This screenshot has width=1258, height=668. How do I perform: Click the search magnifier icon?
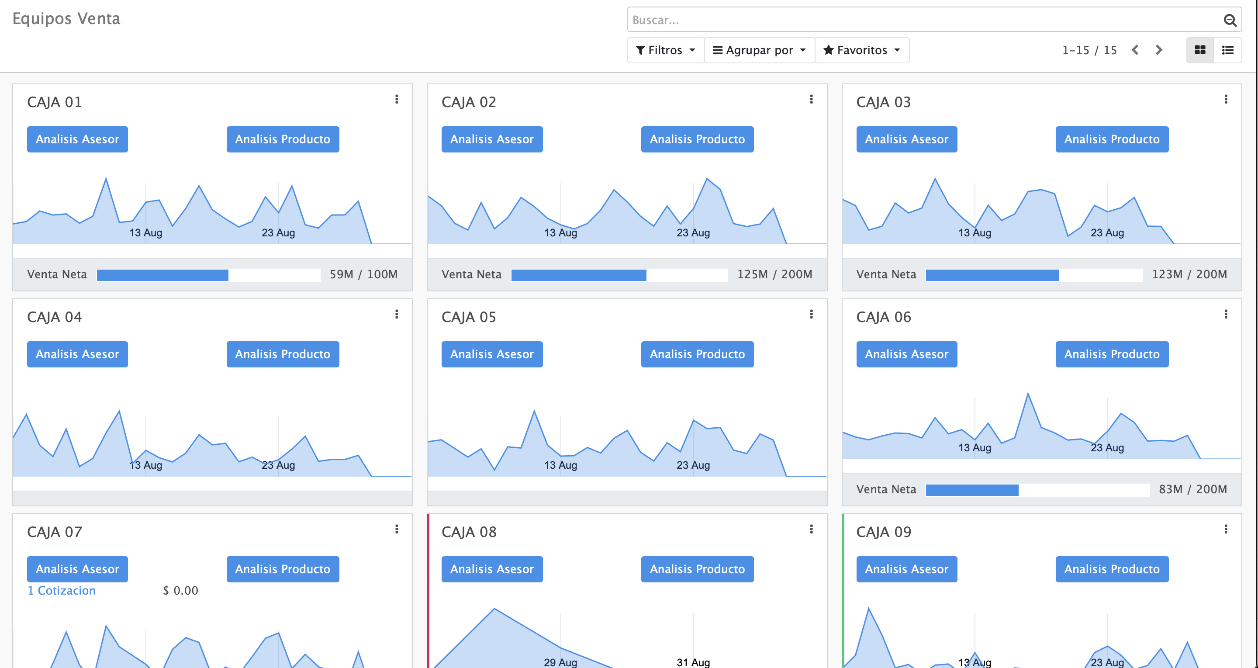click(1230, 20)
